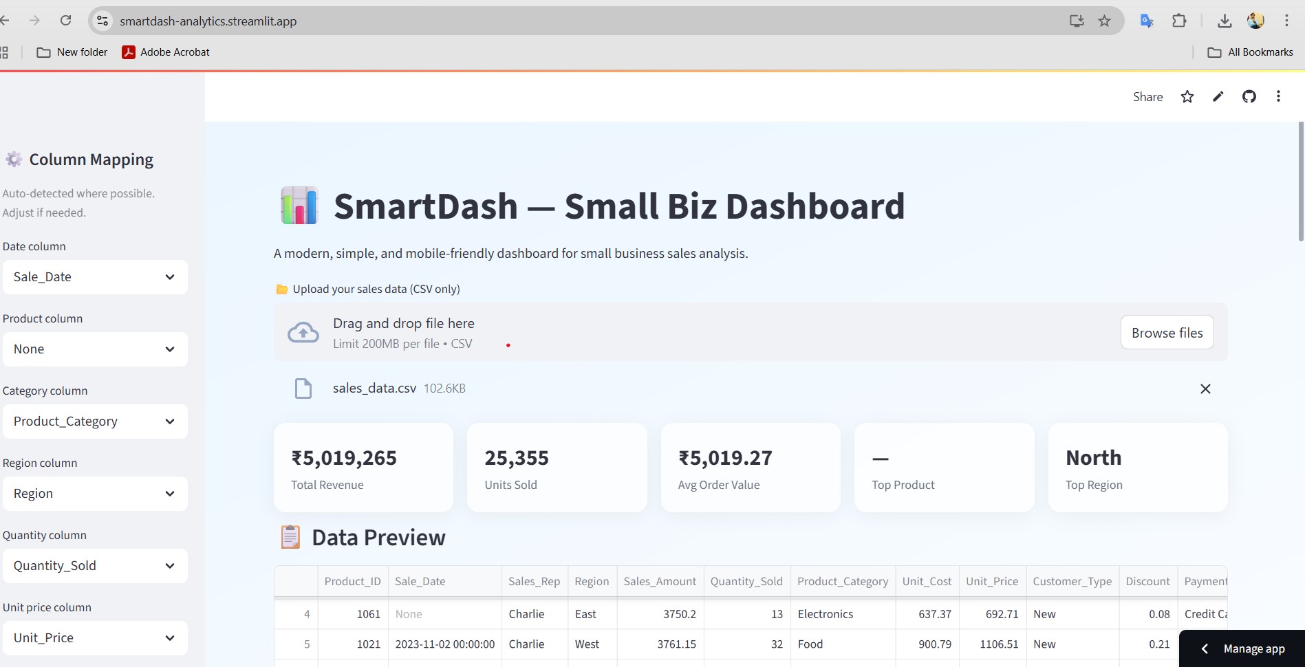Click the clipboard icon next to Data Preview
Screen dimensions: 1305x667
(290, 537)
